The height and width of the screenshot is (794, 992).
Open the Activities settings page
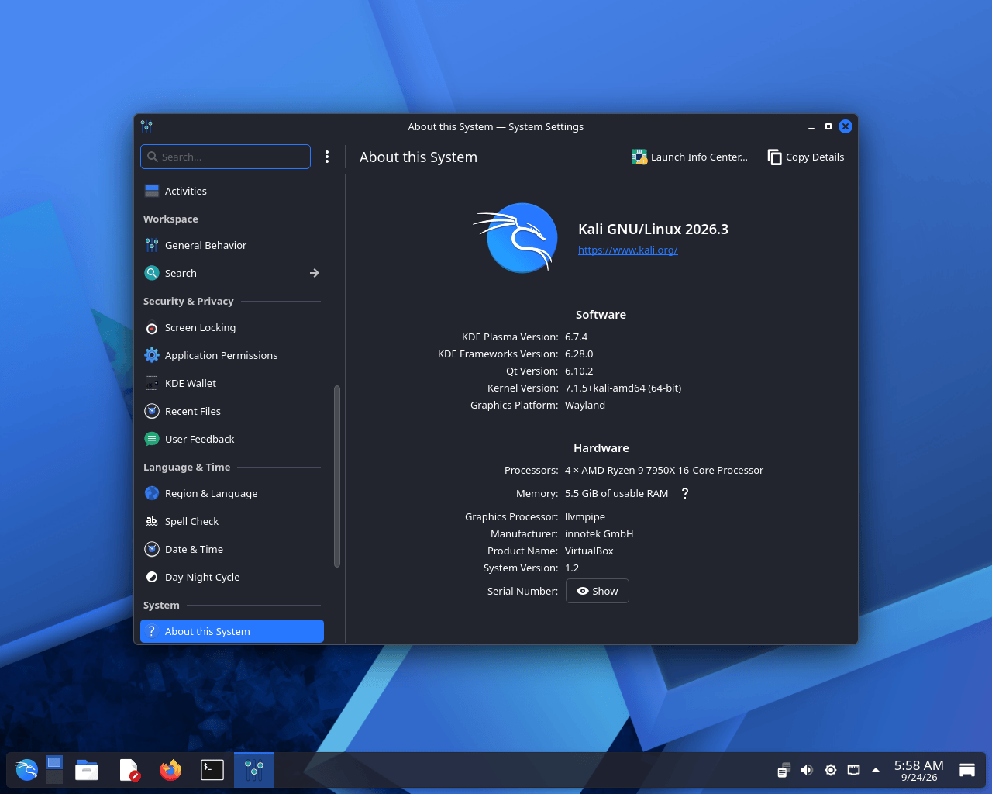click(232, 191)
